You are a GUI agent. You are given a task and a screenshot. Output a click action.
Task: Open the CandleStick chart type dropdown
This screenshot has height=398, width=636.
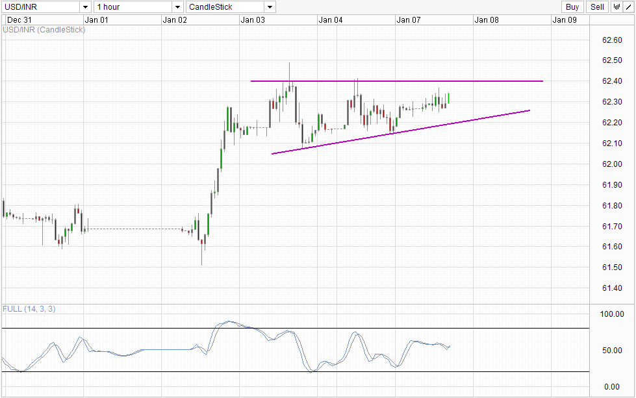(270, 7)
